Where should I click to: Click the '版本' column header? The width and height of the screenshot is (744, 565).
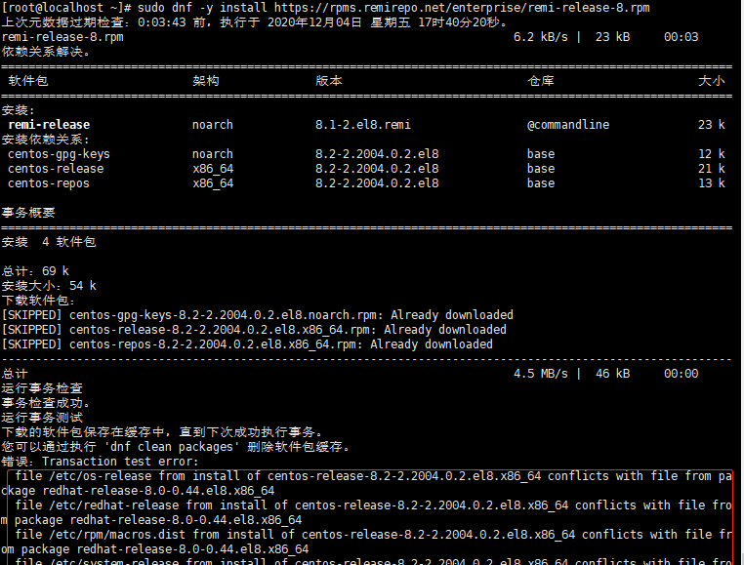[329, 81]
